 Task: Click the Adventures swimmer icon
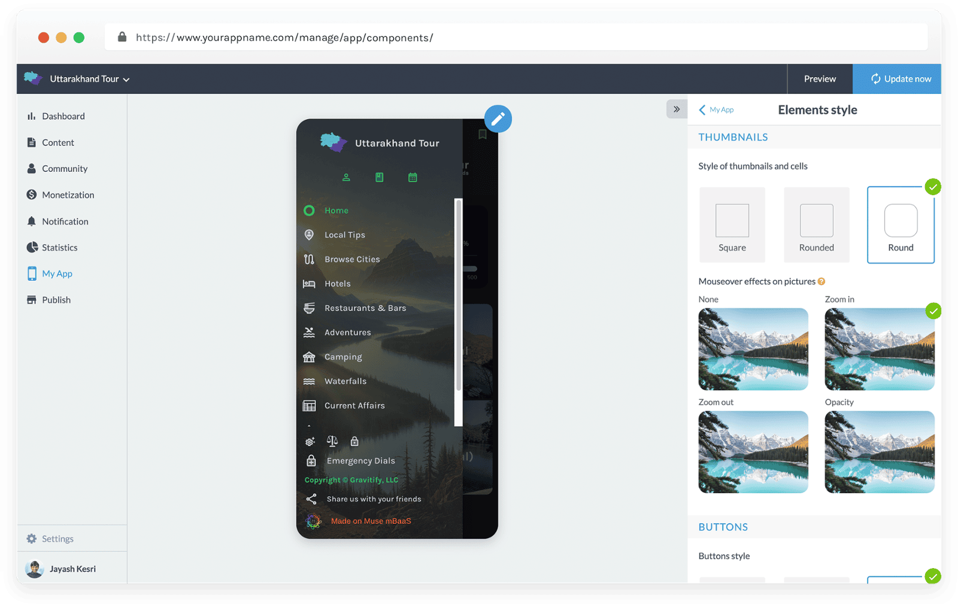309,332
